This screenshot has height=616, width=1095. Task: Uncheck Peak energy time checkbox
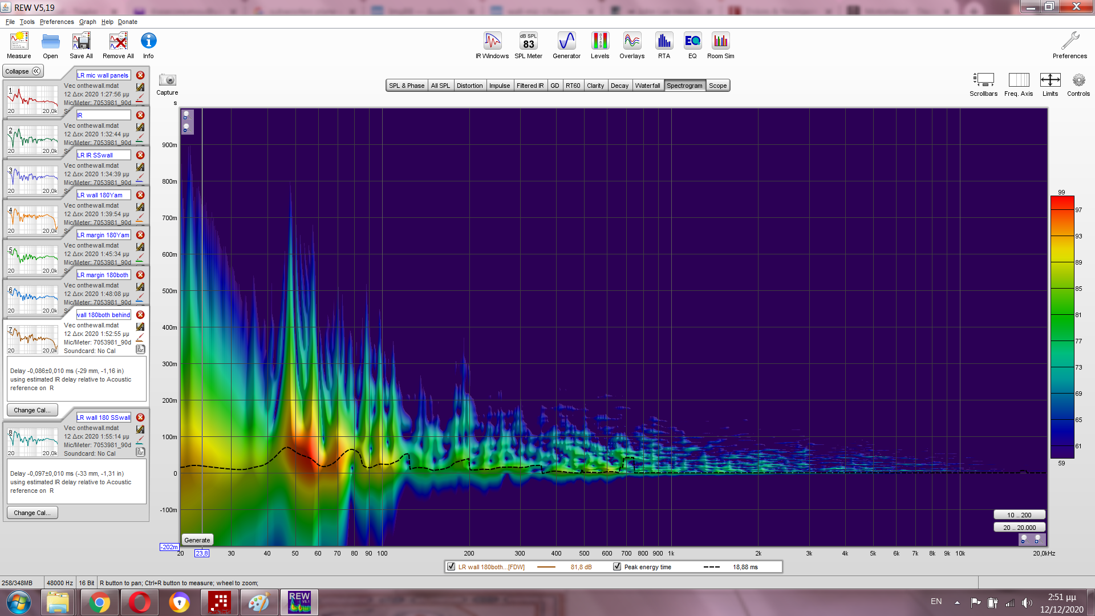[x=617, y=566]
